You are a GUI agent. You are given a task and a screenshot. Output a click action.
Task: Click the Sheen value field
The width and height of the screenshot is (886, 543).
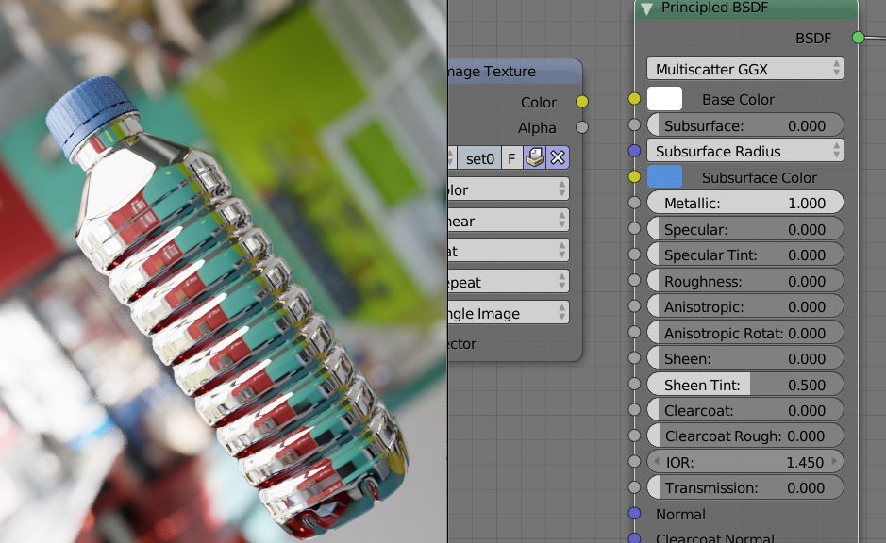744,358
